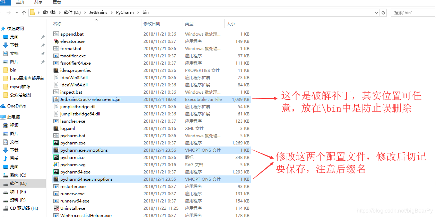Click the elevator.exe file icon
Screen dimensions: 436x217
(x=56, y=41)
